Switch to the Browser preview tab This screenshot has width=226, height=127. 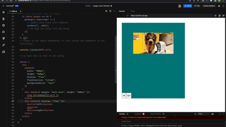click(122, 11)
